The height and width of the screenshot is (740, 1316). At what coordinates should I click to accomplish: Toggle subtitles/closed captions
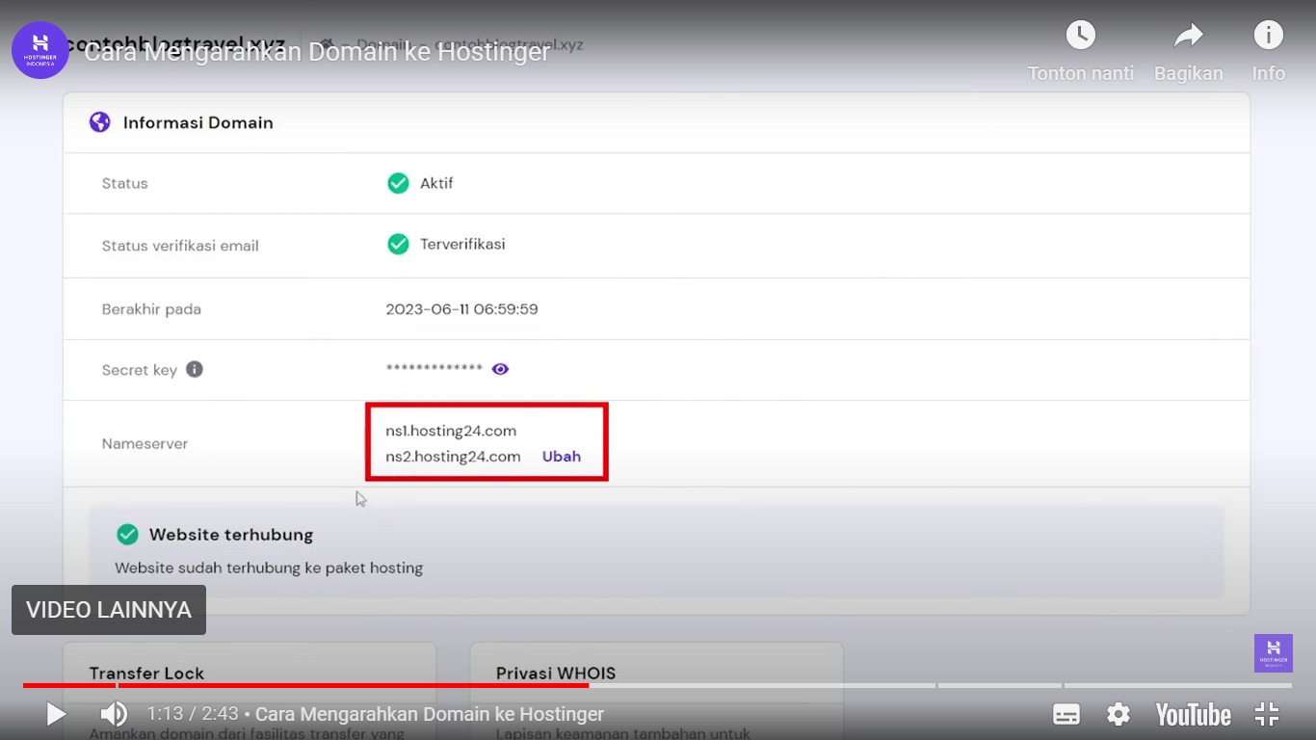point(1066,714)
